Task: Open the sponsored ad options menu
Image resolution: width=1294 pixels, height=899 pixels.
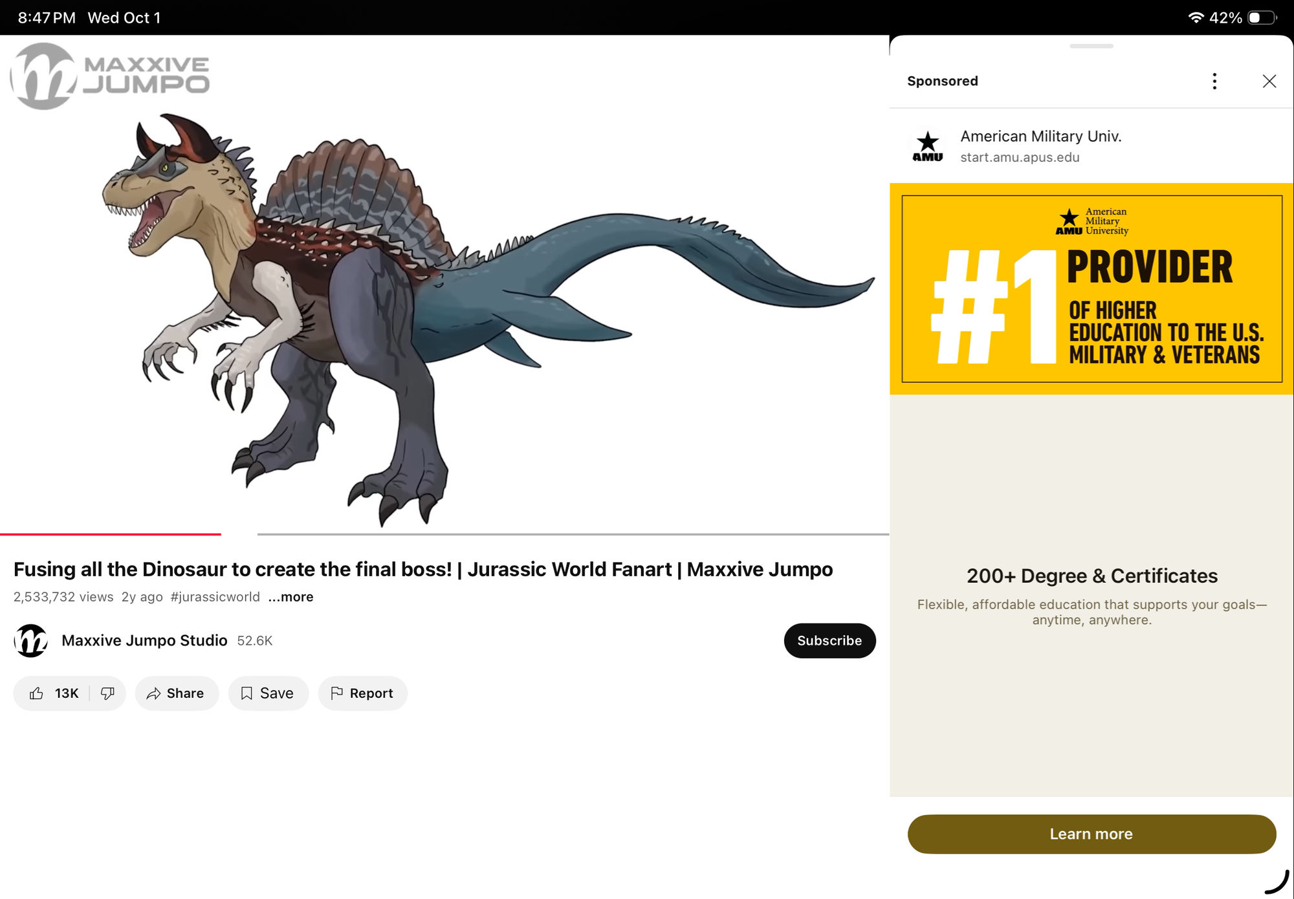Action: 1214,81
